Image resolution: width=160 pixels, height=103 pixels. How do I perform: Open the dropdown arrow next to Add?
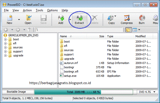tap(70, 20)
